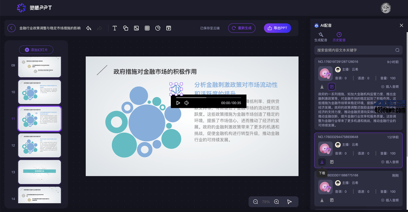Screen dimensions: 408x212
Task: Select slide 13 thumbnail in the sidebar
Action: [x=39, y=172]
